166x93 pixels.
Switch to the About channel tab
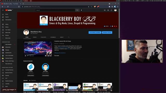pos(62,37)
